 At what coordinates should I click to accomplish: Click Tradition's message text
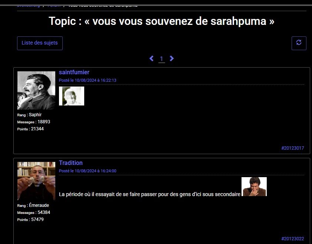tap(150, 194)
